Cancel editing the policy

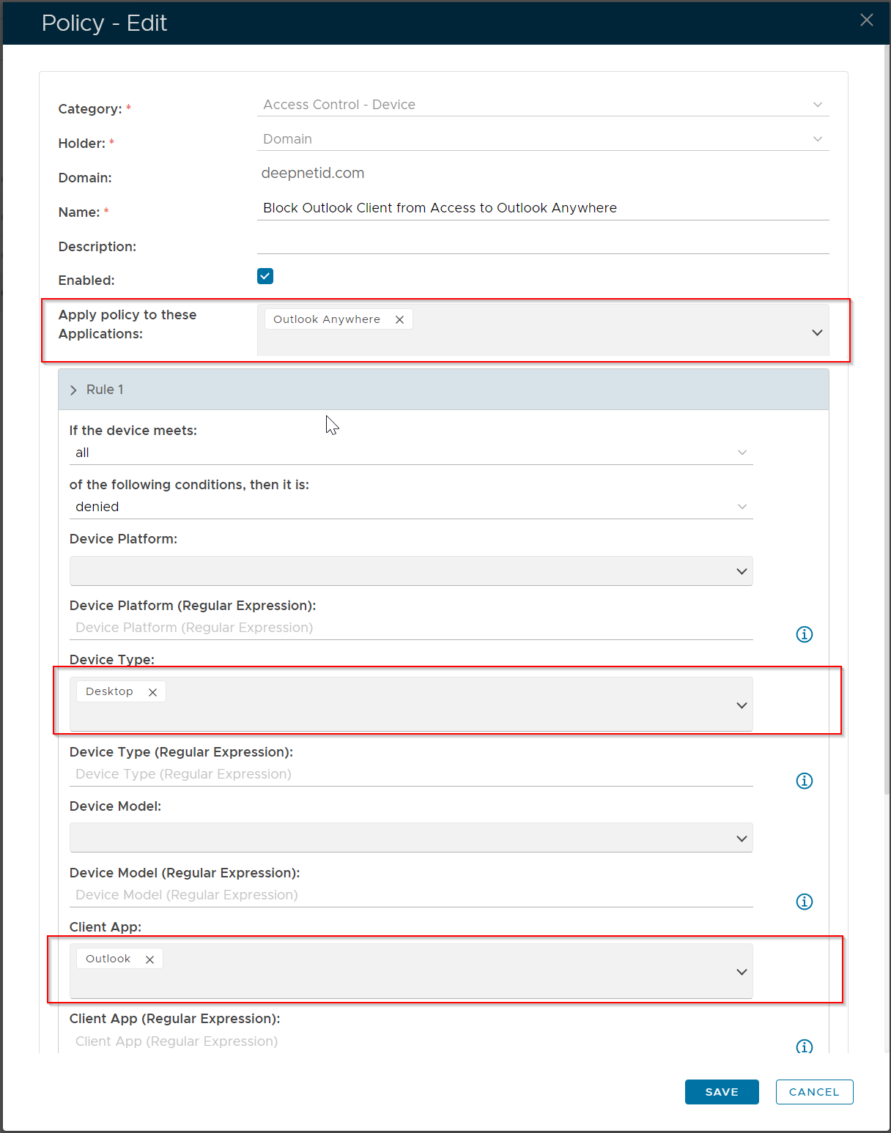point(813,1092)
